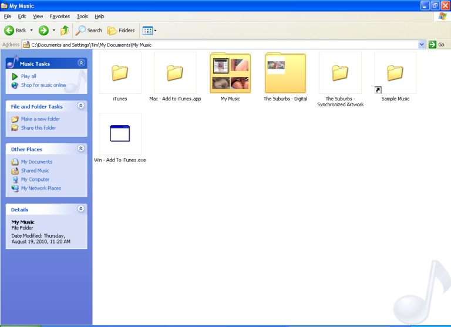Go up one folder level
The width and height of the screenshot is (451, 327).
tap(65, 30)
